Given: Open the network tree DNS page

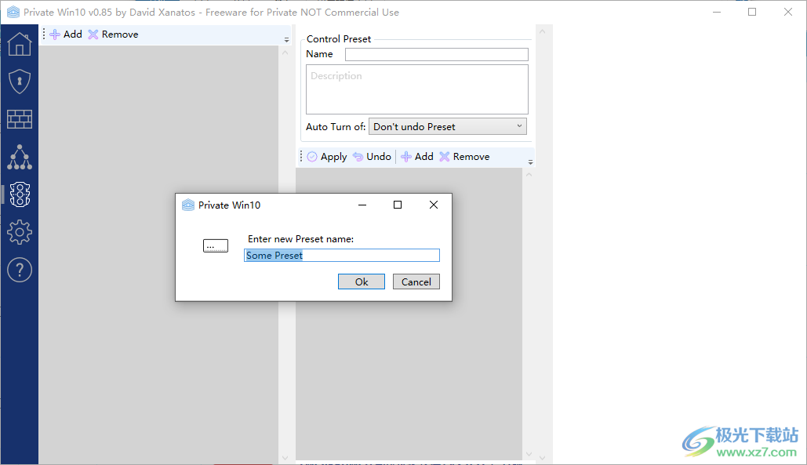Looking at the screenshot, I should point(20,157).
